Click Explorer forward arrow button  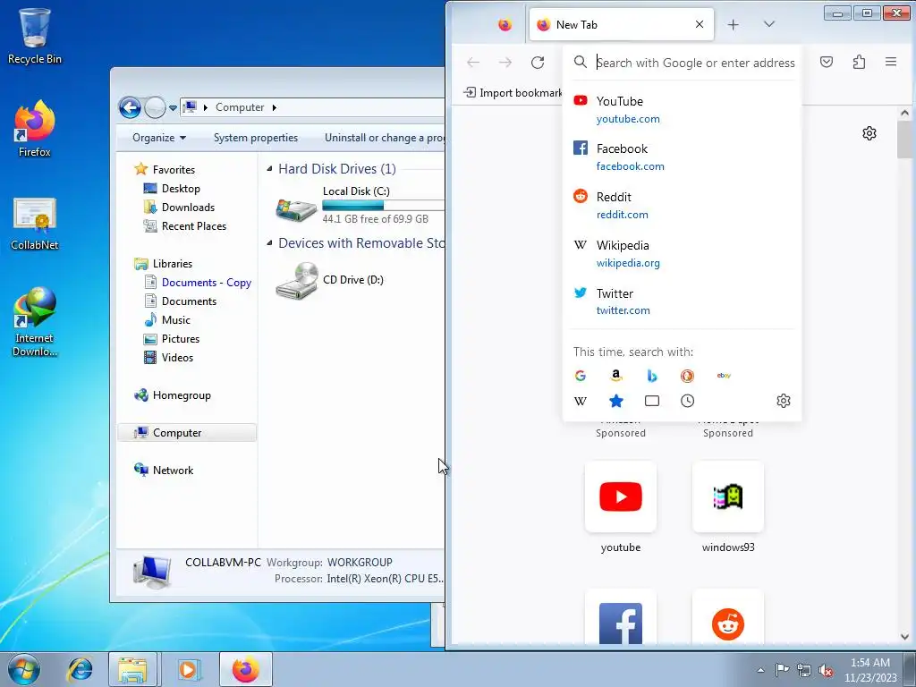155,107
